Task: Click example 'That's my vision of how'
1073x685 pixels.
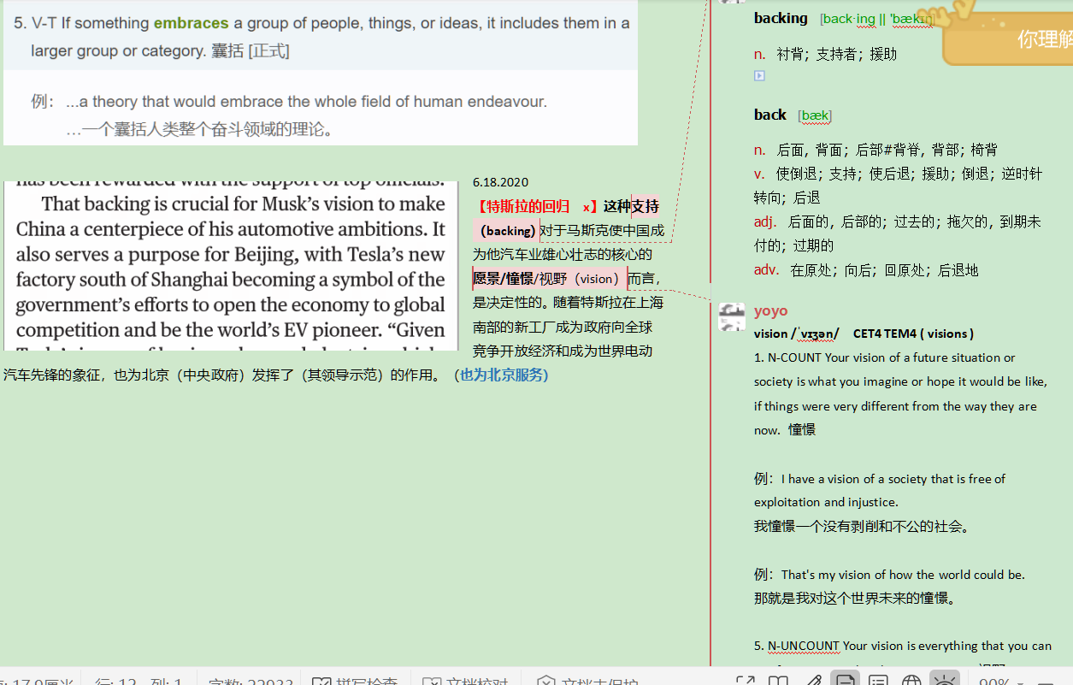Action: 889,575
